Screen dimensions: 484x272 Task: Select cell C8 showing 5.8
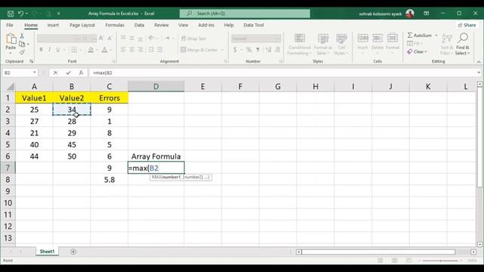[109, 180]
